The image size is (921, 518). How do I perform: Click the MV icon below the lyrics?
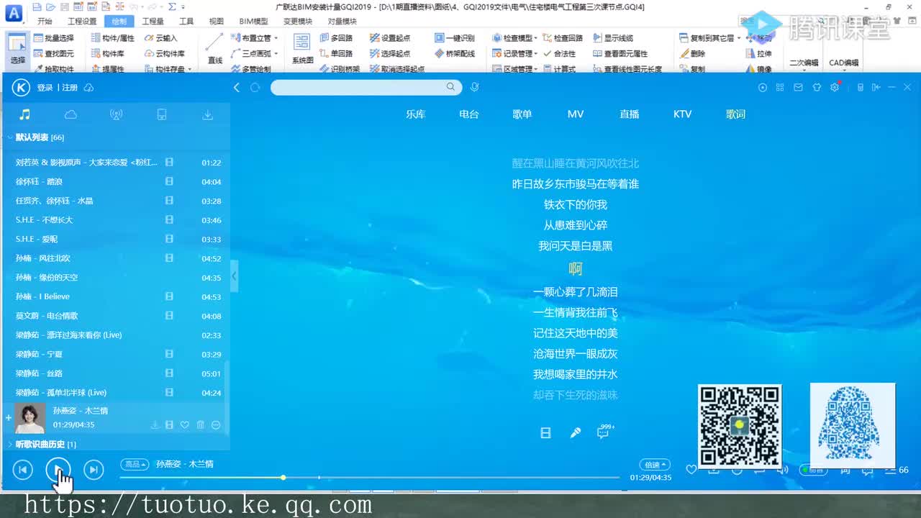545,432
